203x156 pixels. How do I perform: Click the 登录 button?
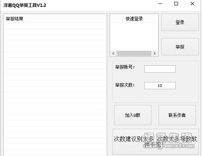(180, 23)
